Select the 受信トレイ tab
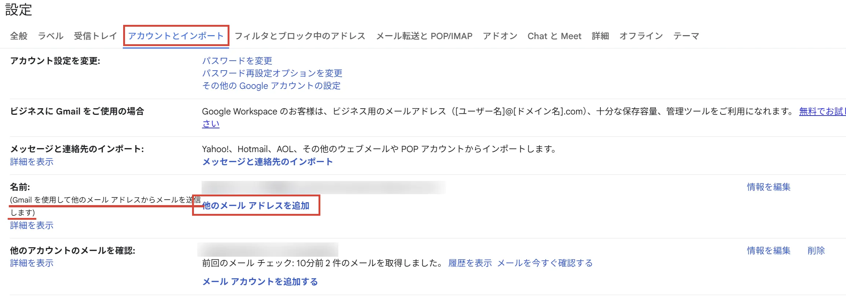 pos(95,36)
